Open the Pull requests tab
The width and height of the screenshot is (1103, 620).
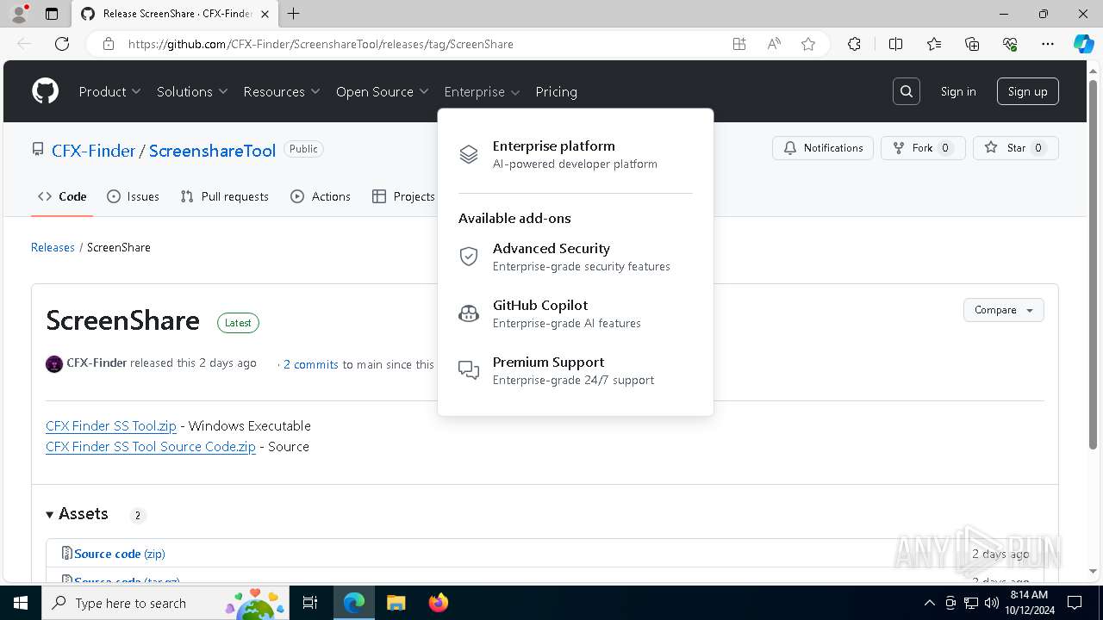tap(224, 196)
